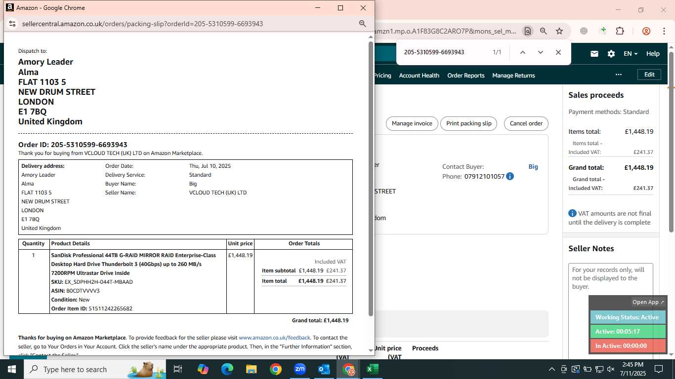Viewport: 675px width, 379px height.
Task: Click the In Active 00:00:00 timer bar
Action: 628,346
